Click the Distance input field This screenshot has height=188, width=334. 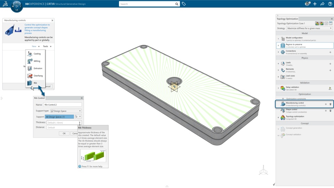tap(62, 127)
